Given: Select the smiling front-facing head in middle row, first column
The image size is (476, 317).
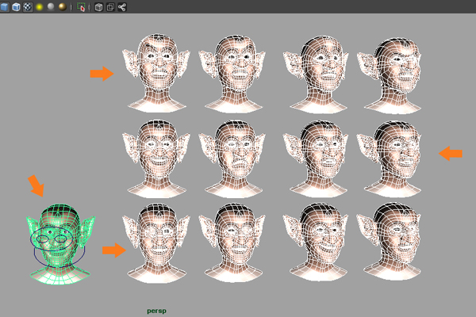Looking at the screenshot, I should (x=156, y=158).
